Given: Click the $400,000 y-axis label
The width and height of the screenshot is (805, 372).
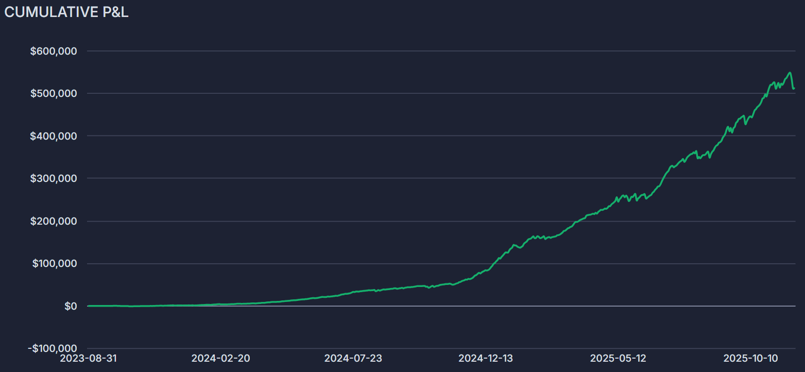Looking at the screenshot, I should (54, 136).
